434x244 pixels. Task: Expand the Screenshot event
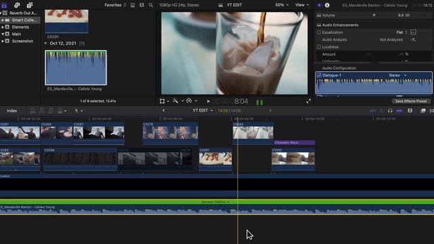(x=3, y=41)
